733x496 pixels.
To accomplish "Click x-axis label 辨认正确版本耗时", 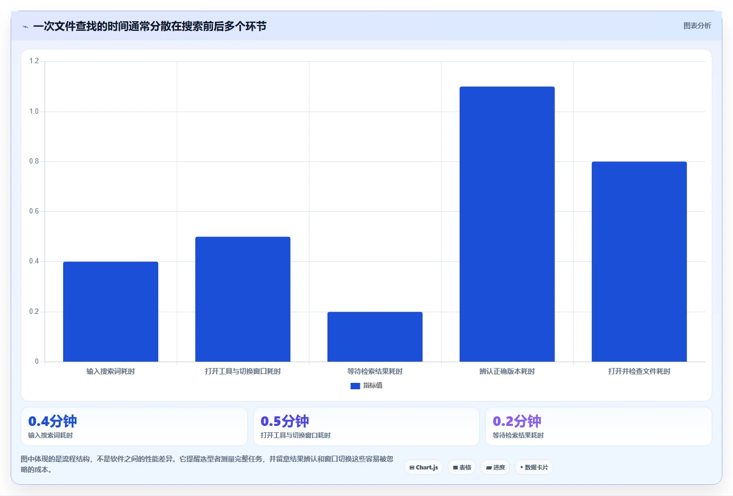I will (x=507, y=371).
